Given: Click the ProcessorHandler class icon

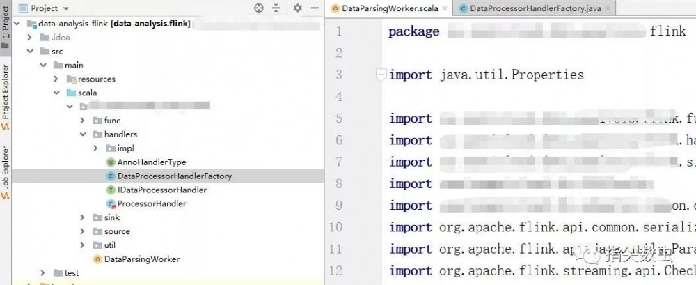Looking at the screenshot, I should 111,203.
